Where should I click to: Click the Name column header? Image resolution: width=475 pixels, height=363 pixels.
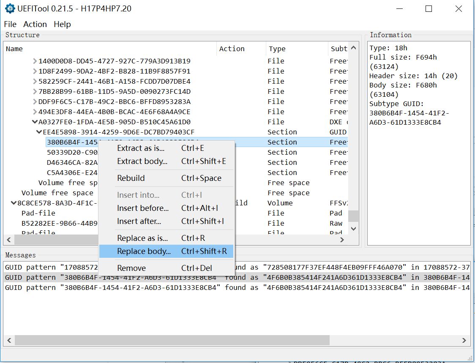coord(110,49)
